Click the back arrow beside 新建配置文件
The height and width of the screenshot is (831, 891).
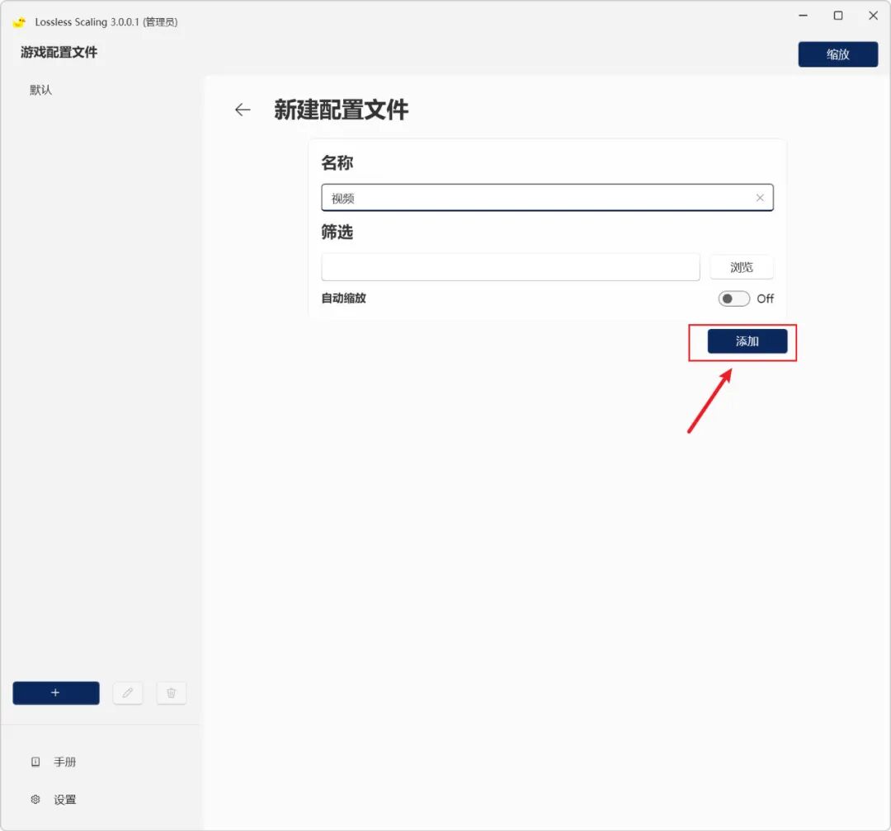[242, 109]
